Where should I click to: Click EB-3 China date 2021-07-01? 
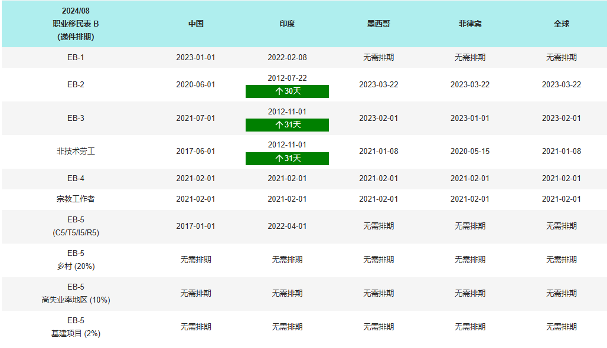click(195, 118)
